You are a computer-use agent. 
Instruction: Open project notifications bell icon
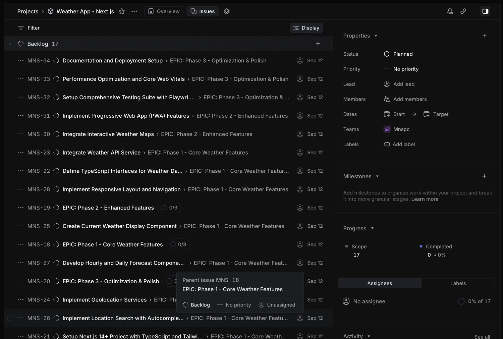click(450, 11)
